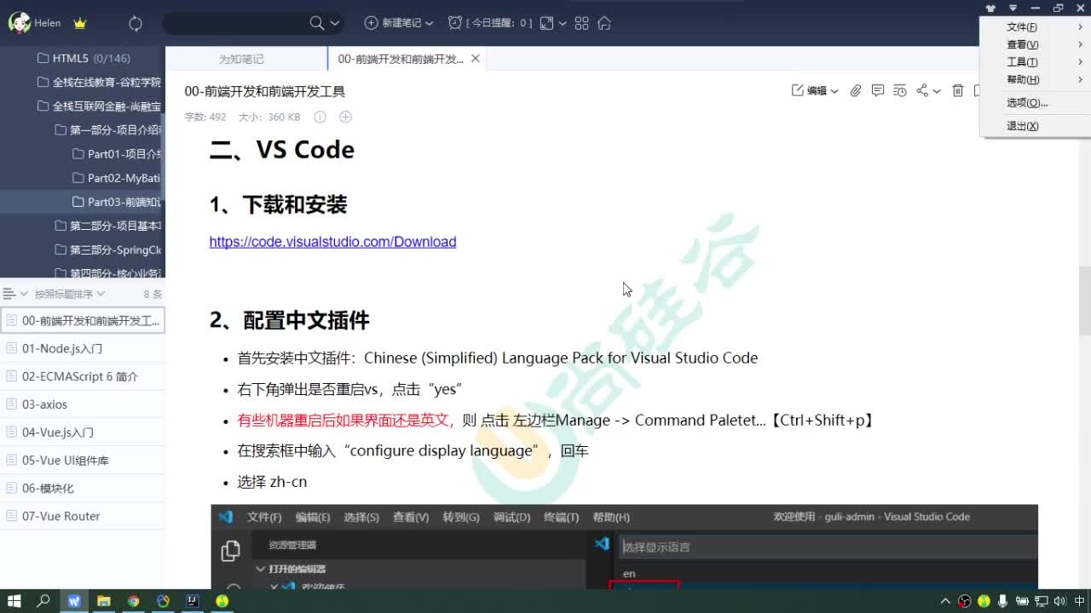Open note 05-Vue UI组件库

click(82, 461)
